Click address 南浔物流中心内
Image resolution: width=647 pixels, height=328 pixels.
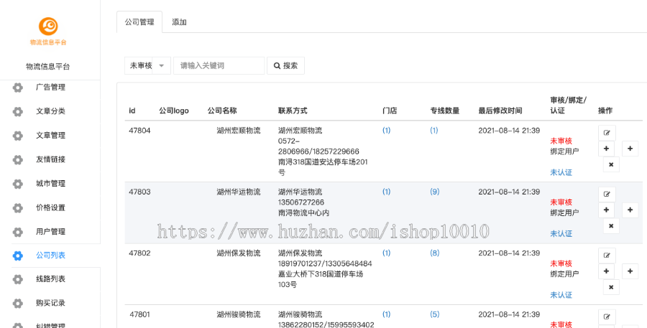(x=303, y=213)
